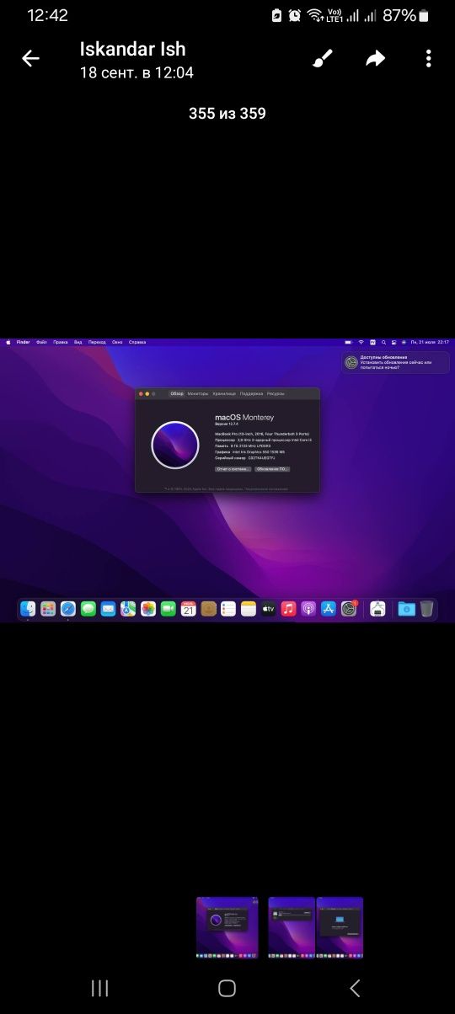Open the Downloads folder in the Dock

pos(406,608)
